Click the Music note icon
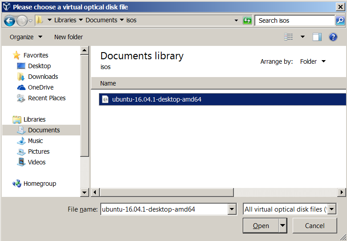Viewport: 347px width, 241px height. (x=21, y=141)
